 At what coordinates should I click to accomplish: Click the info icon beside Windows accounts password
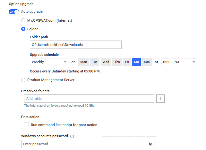tap(72, 136)
